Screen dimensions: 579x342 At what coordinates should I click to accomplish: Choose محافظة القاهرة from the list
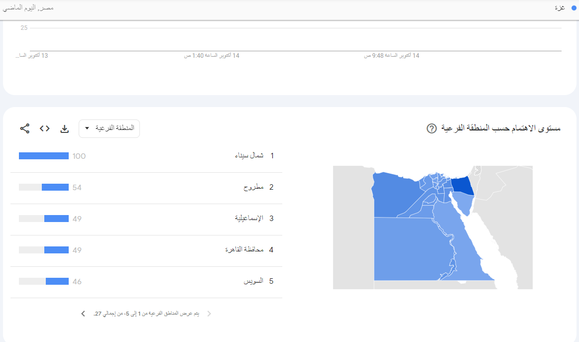(244, 250)
